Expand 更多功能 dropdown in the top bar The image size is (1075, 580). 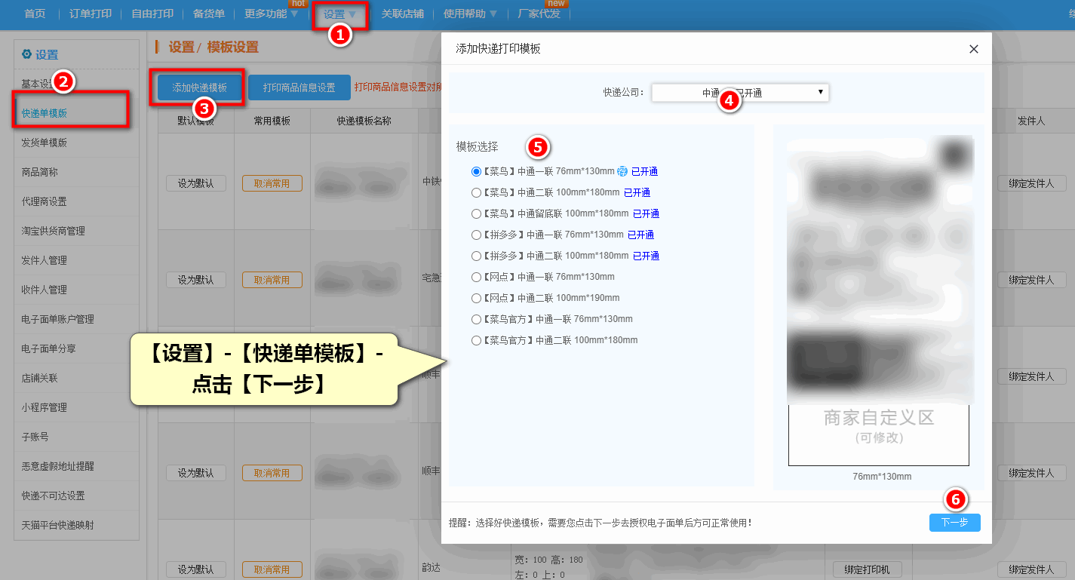coord(271,14)
